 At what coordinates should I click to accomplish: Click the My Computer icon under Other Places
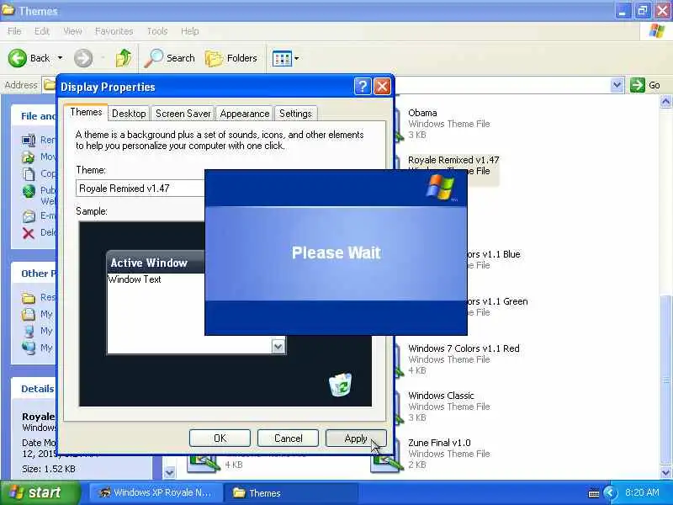[x=29, y=331]
